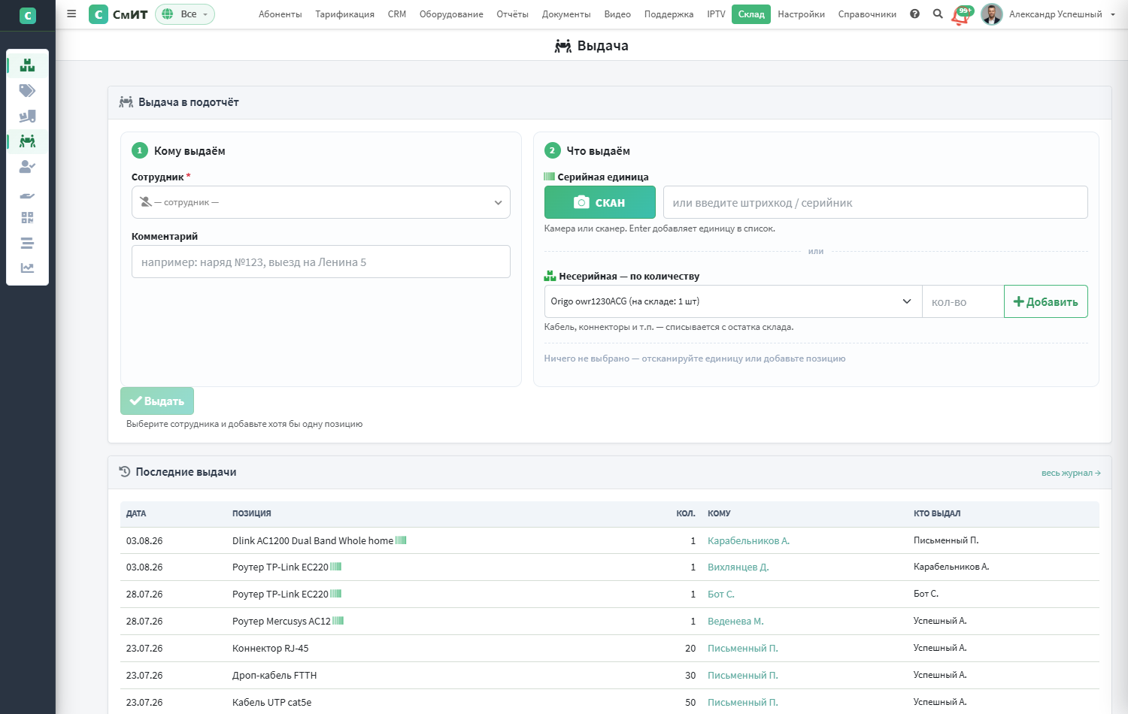Viewport: 1128px width, 714px height.
Task: Open the notifications bell with 99+ badge
Action: click(x=962, y=15)
